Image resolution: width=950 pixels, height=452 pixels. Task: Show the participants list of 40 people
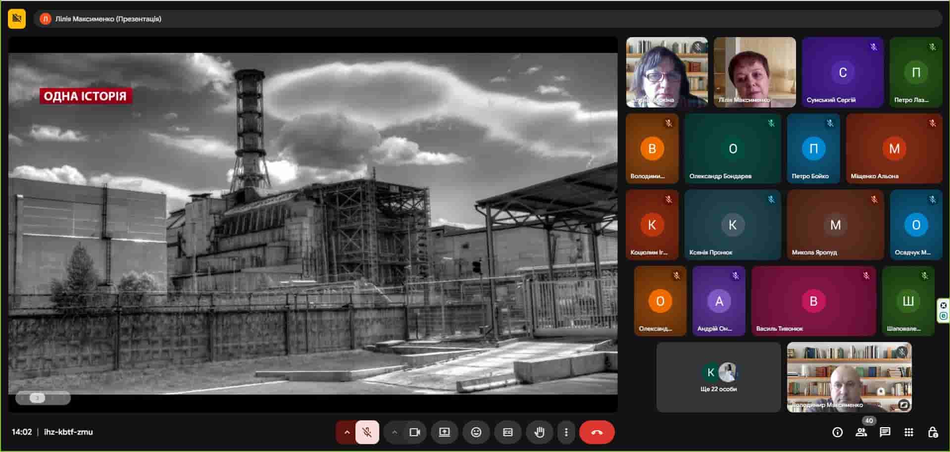coord(861,432)
